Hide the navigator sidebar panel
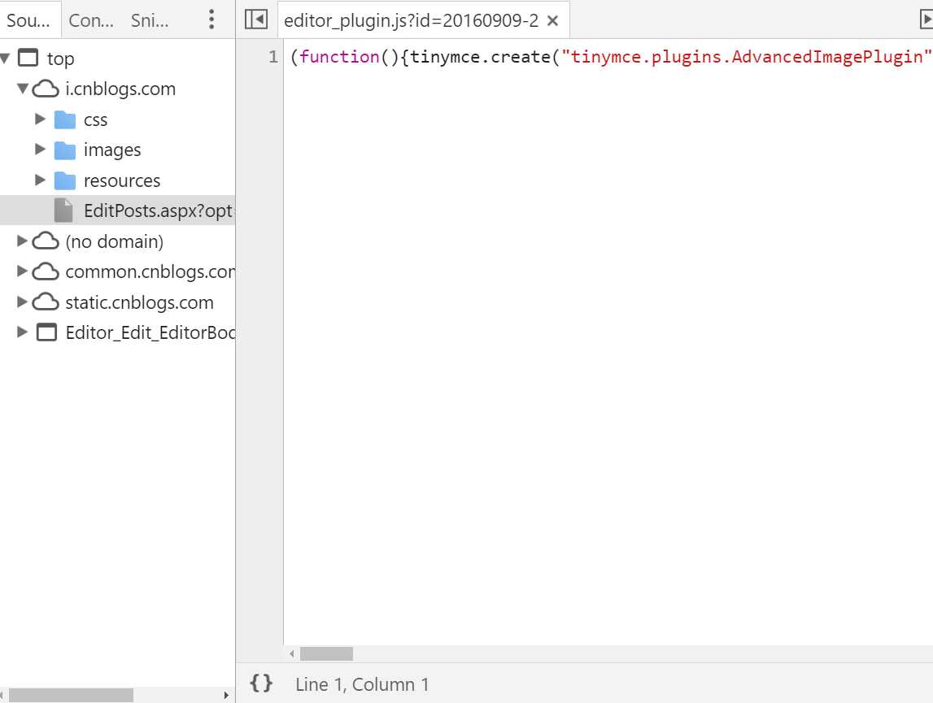Image resolution: width=933 pixels, height=703 pixels. tap(256, 20)
